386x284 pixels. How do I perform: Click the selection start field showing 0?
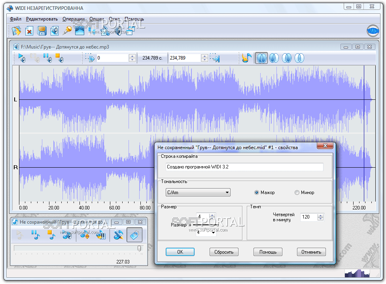click(112, 58)
